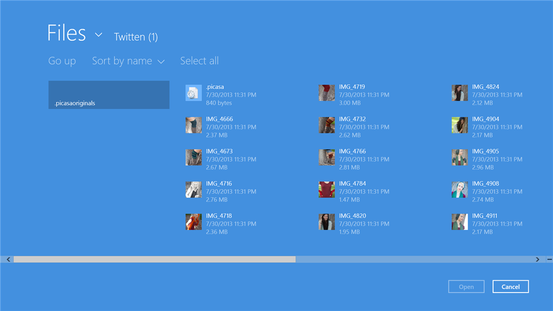This screenshot has width=553, height=311.
Task: Click the Files heading
Action: (66, 33)
